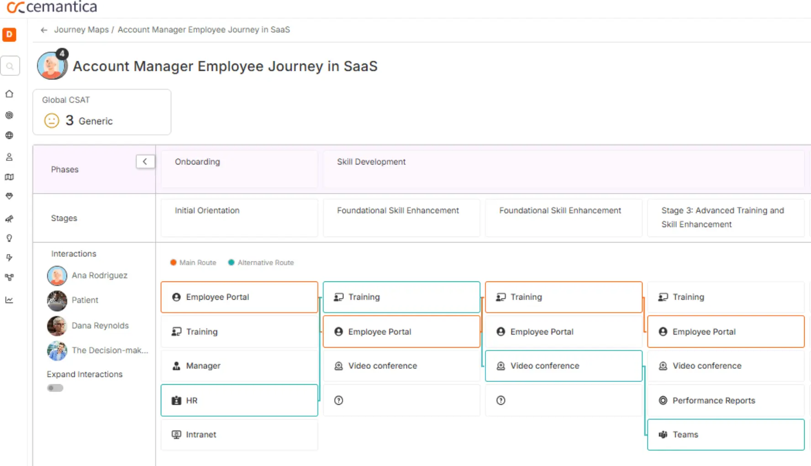The height and width of the screenshot is (466, 811).
Task: Click the Employee Portal icon in Stage 3
Action: tap(663, 332)
